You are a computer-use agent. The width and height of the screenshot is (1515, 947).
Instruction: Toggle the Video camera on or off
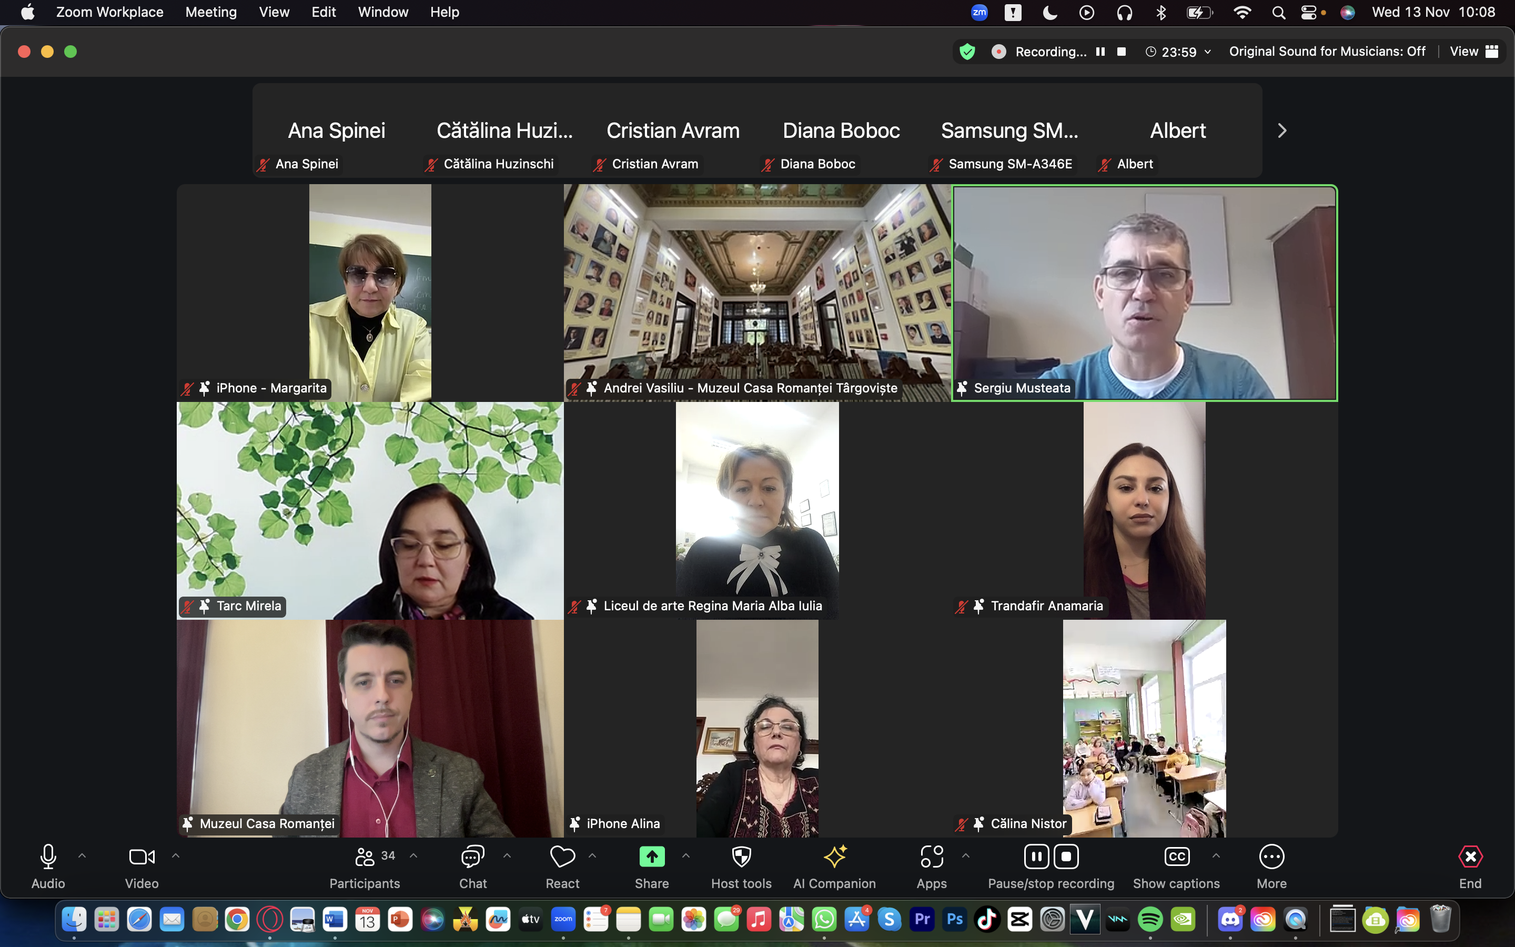(142, 857)
